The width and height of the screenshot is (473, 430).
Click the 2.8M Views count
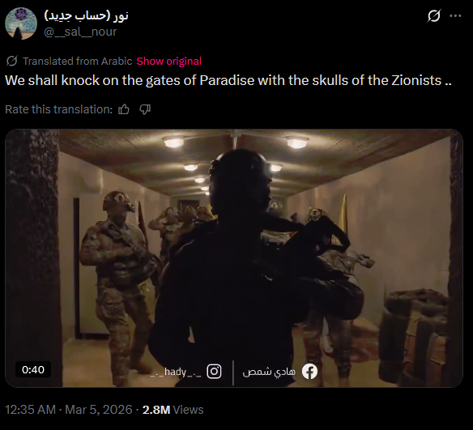pyautogui.click(x=173, y=410)
